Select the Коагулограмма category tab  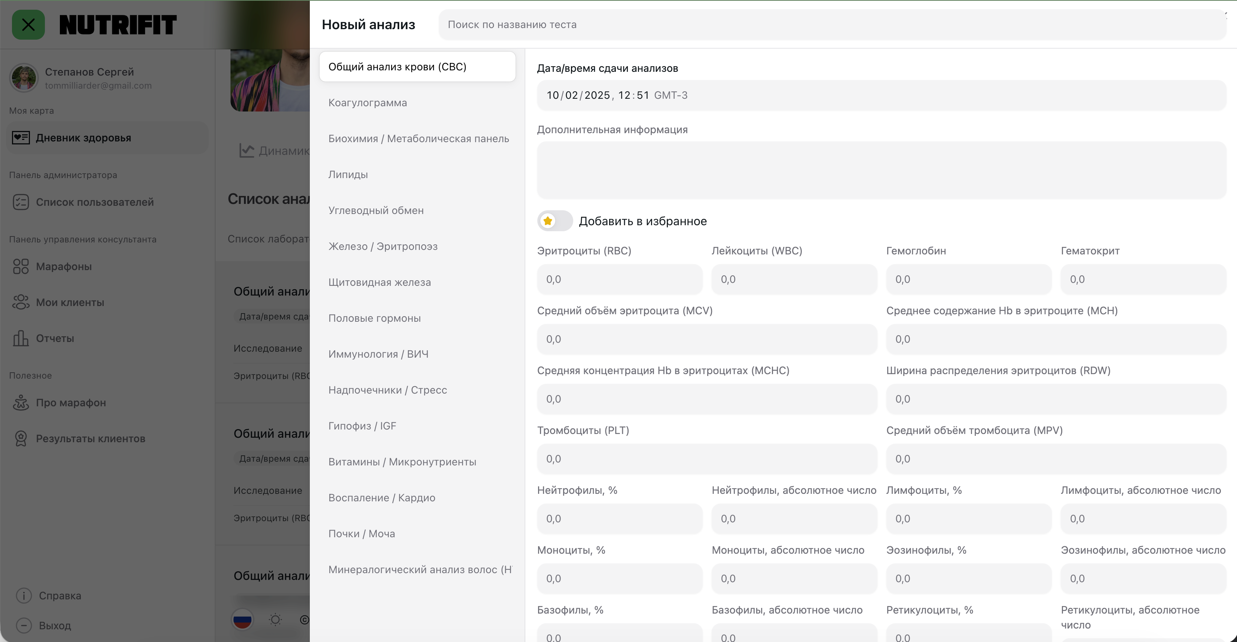[x=367, y=103]
